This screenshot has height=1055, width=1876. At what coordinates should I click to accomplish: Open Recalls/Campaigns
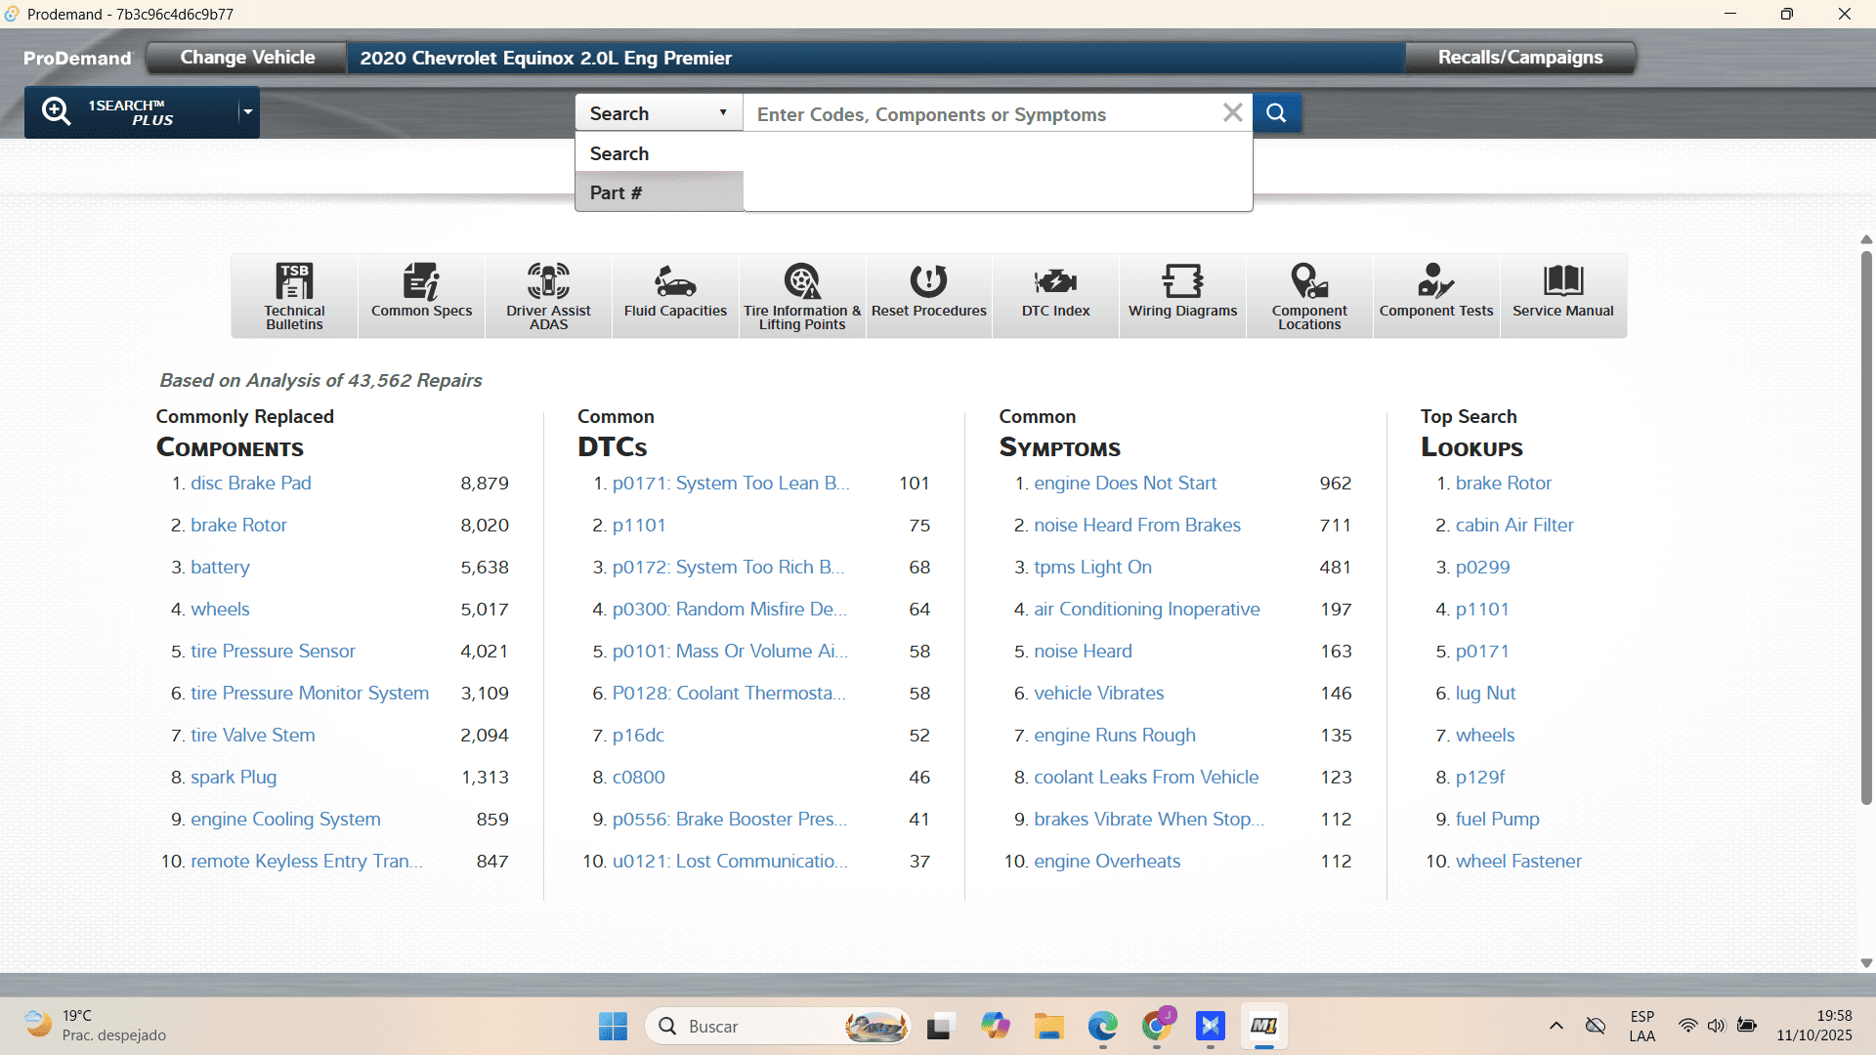[x=1519, y=58]
